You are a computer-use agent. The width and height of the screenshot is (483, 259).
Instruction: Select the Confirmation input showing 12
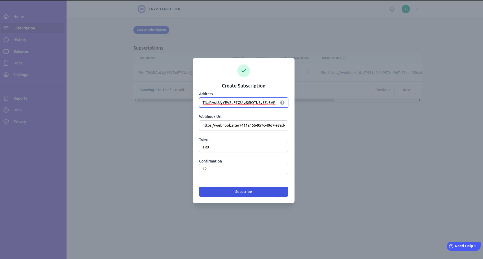243,169
